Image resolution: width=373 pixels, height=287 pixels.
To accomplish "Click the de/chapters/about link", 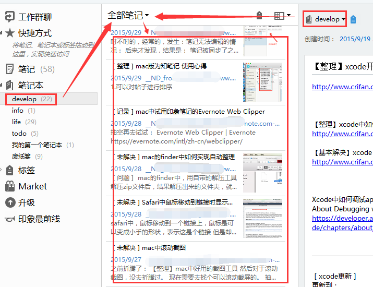I will click(x=342, y=228).
